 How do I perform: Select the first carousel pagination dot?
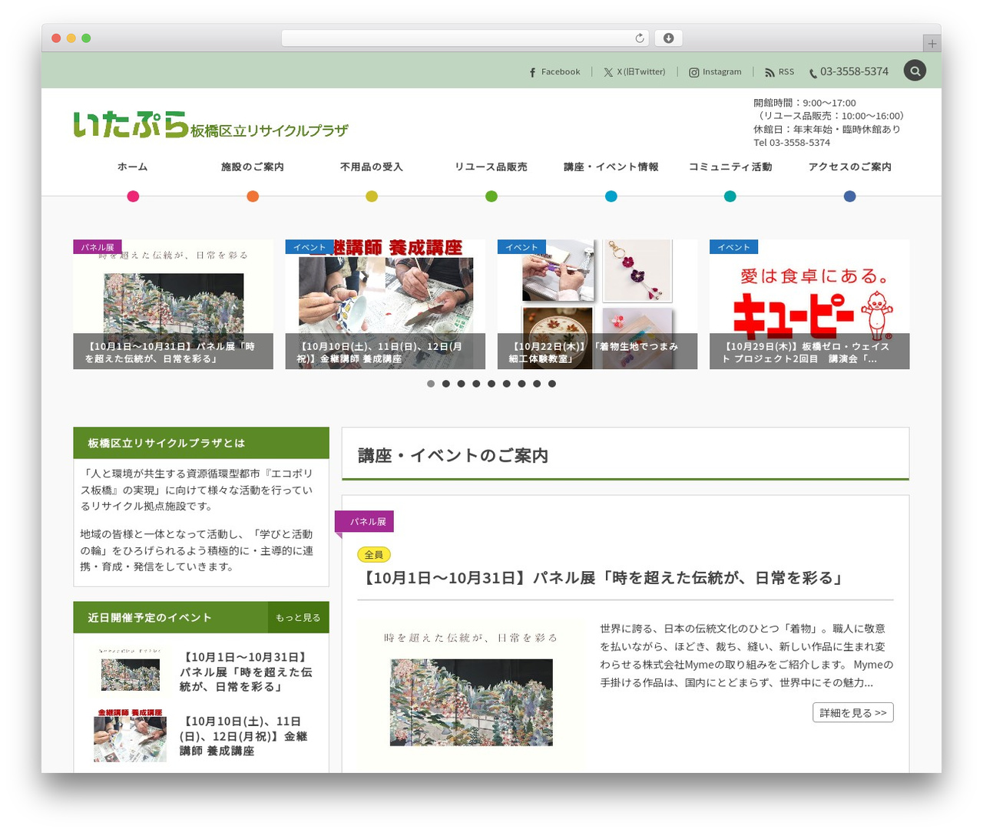pyautogui.click(x=431, y=384)
